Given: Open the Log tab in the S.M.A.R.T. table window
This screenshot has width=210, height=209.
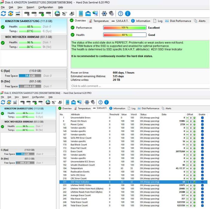Looking at the screenshot, I should point(132,108).
